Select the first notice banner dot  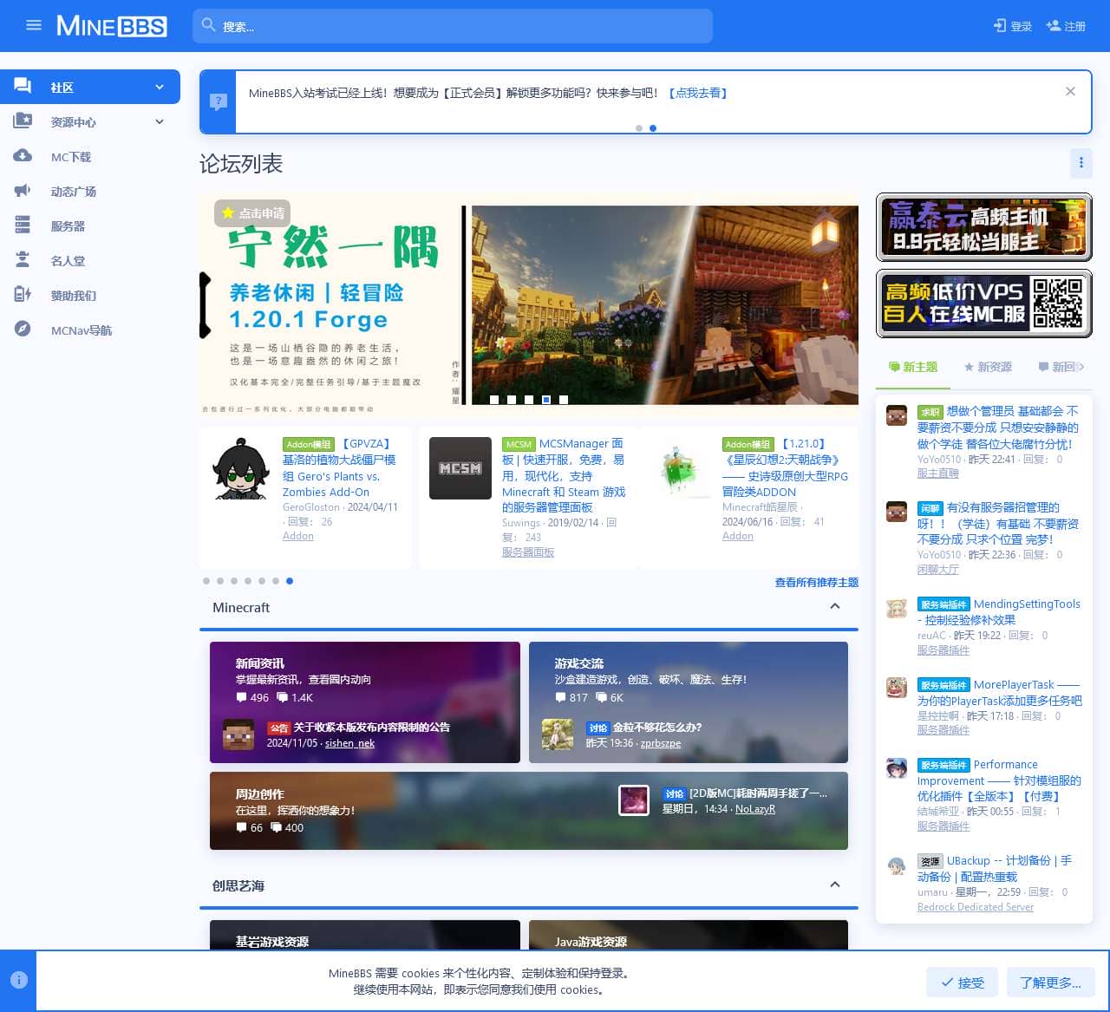(x=639, y=128)
